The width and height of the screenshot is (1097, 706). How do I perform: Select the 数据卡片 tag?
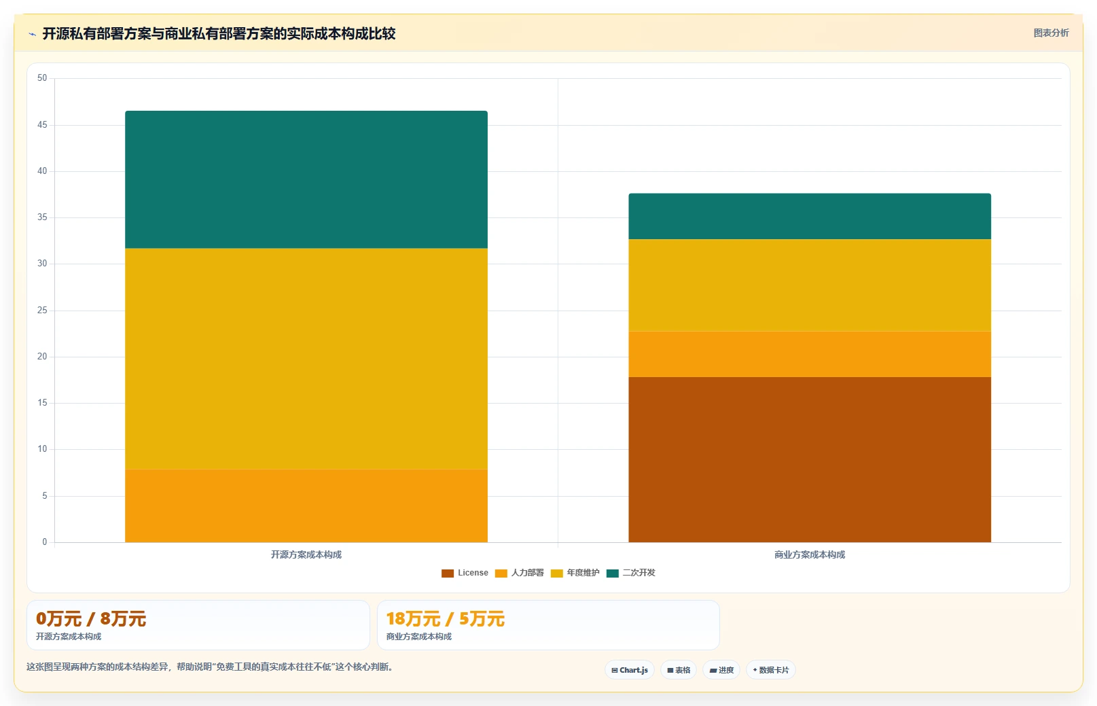point(771,670)
